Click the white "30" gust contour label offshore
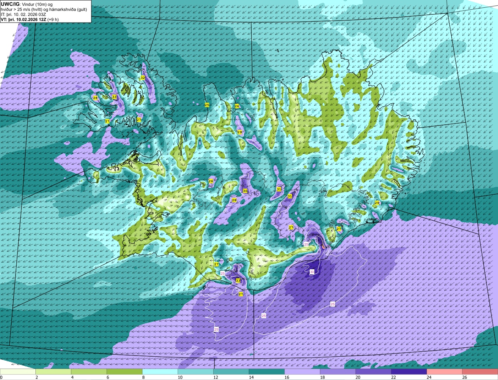 coord(312,272)
